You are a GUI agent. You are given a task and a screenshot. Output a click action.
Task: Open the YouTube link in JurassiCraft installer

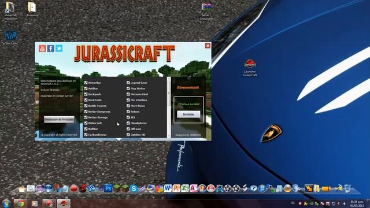tap(42, 49)
